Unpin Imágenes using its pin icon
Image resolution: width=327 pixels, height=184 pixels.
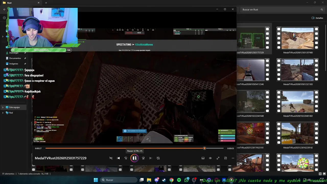pos(25,64)
